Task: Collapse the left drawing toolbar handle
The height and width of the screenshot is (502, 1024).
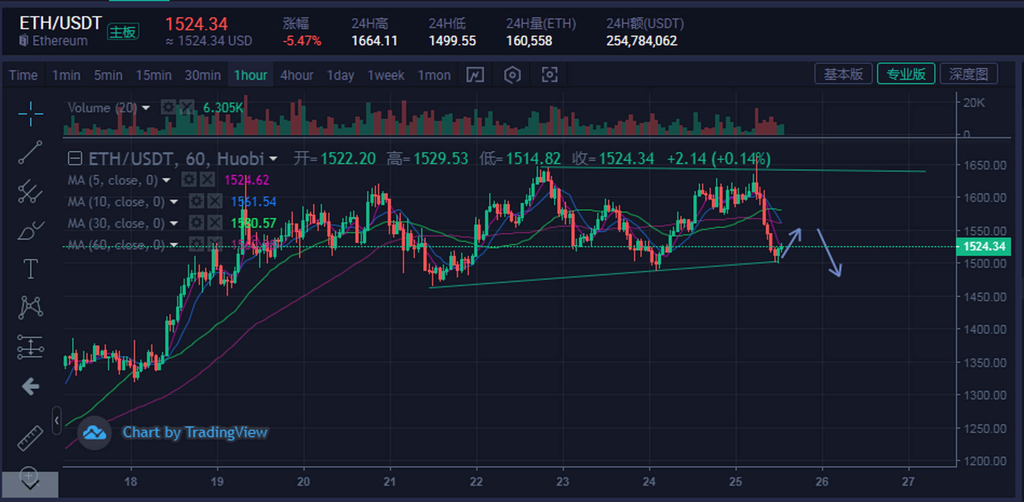Action: (56, 420)
